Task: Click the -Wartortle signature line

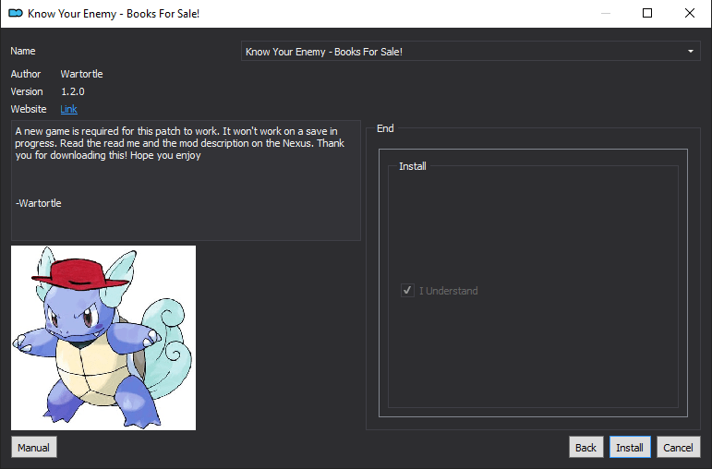Action: pyautogui.click(x=39, y=203)
